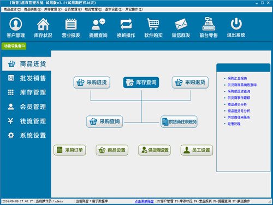Open 商品销售 menu in menu bar
The width and height of the screenshot is (273, 205).
tap(33, 9)
